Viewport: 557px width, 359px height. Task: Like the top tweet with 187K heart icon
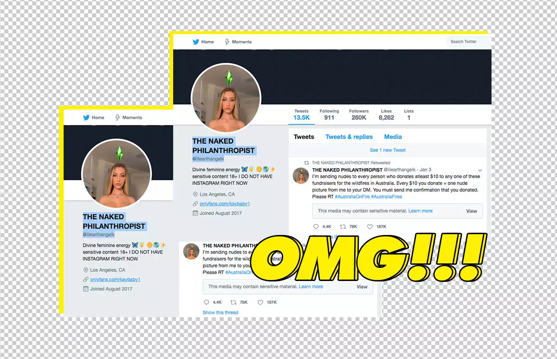pyautogui.click(x=370, y=227)
